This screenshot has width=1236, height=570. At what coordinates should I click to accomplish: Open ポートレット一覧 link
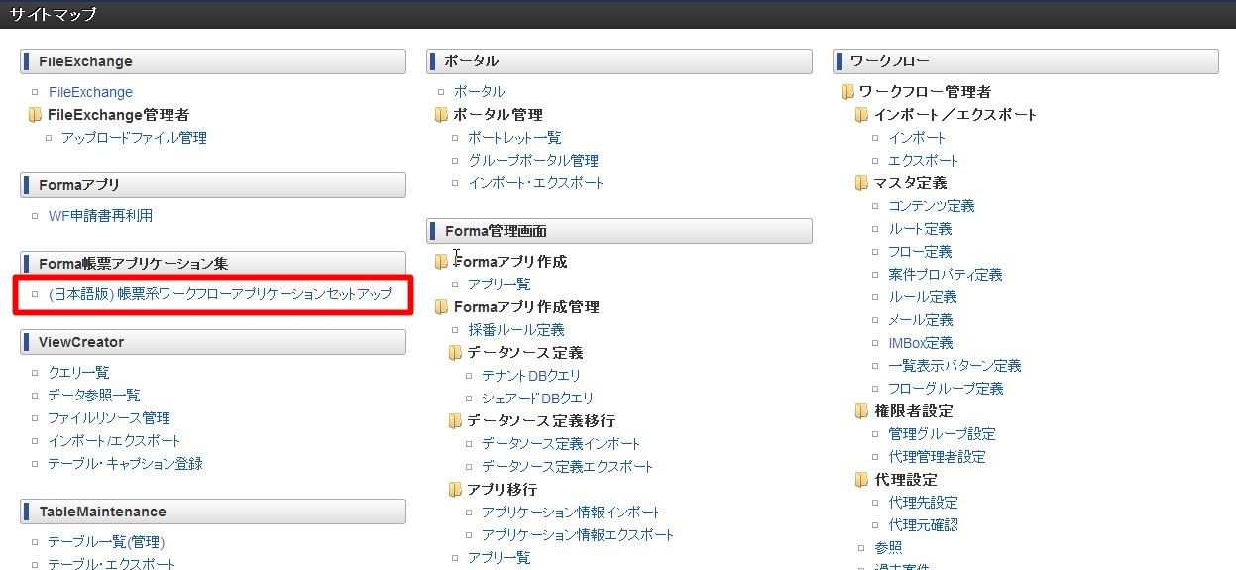point(514,138)
